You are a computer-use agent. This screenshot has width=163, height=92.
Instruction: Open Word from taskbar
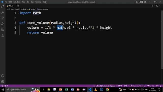72,90
